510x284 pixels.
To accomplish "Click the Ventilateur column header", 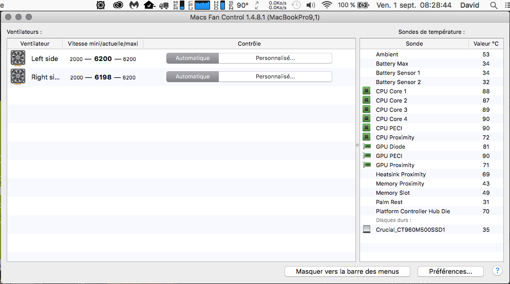I will tap(35, 44).
